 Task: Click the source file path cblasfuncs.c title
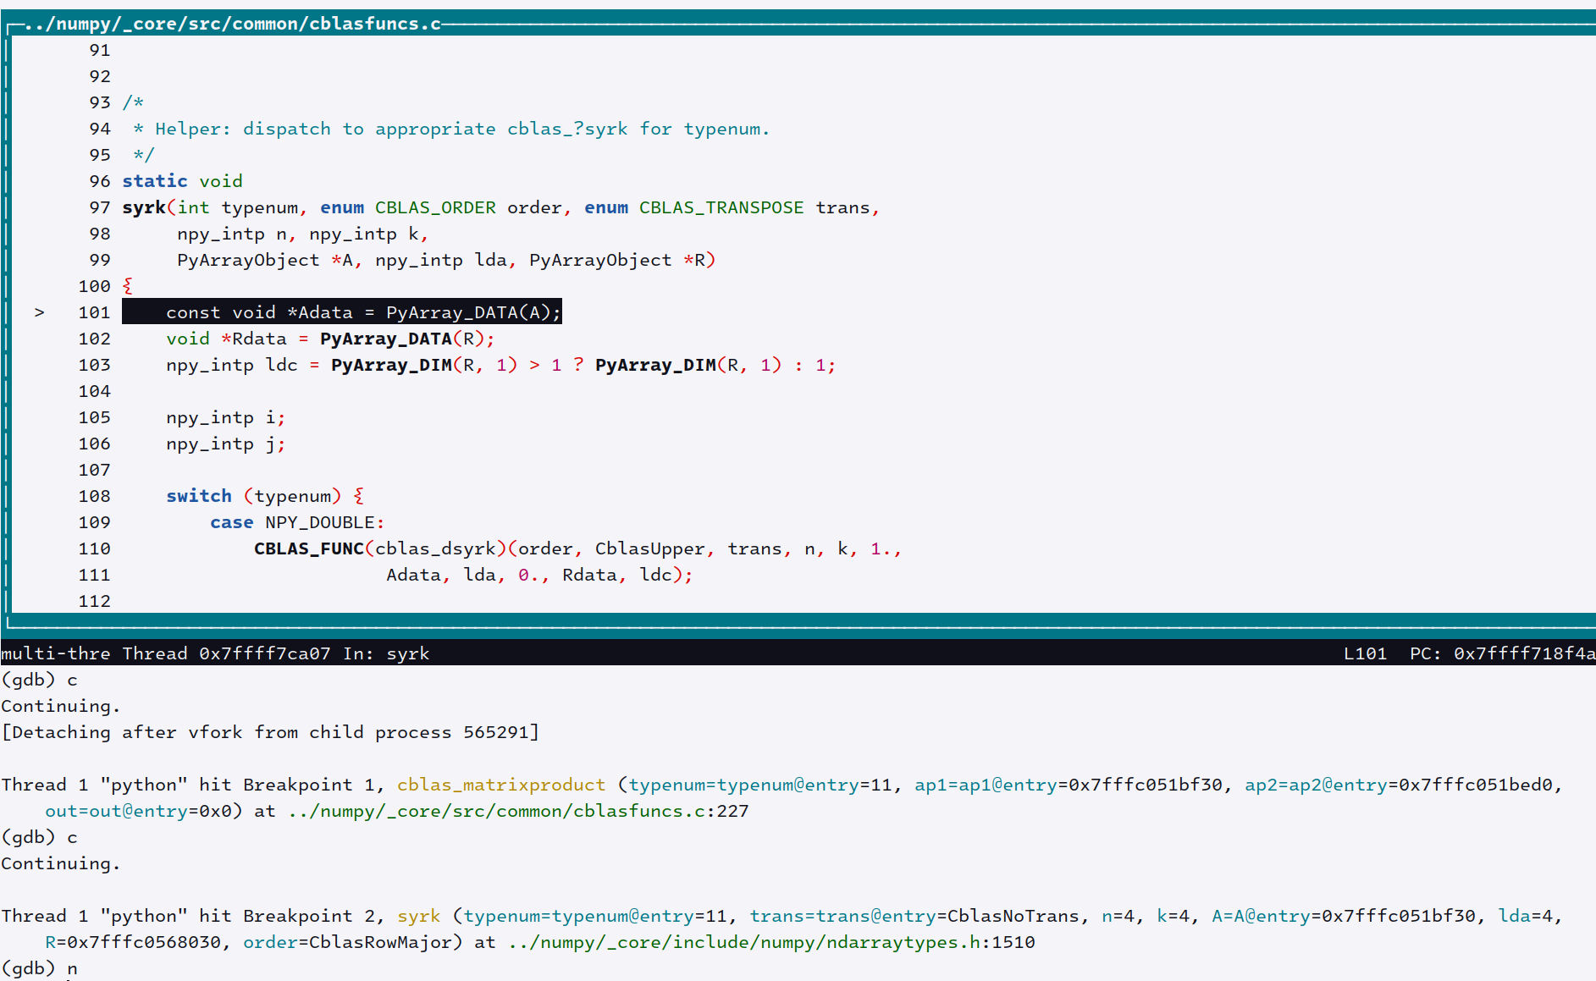point(232,24)
